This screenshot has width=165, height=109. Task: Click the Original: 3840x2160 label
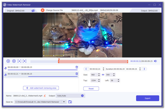click(x=16, y=11)
